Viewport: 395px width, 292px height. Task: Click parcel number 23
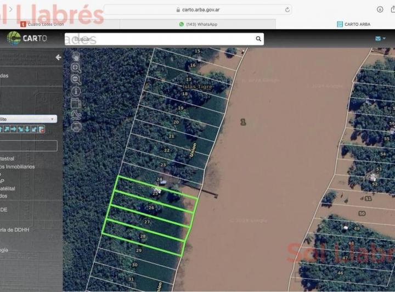click(163, 165)
